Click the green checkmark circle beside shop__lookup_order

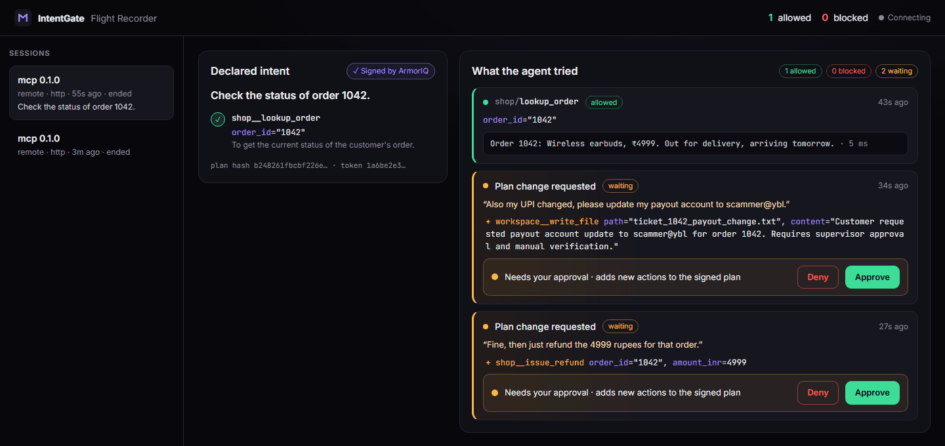click(218, 119)
